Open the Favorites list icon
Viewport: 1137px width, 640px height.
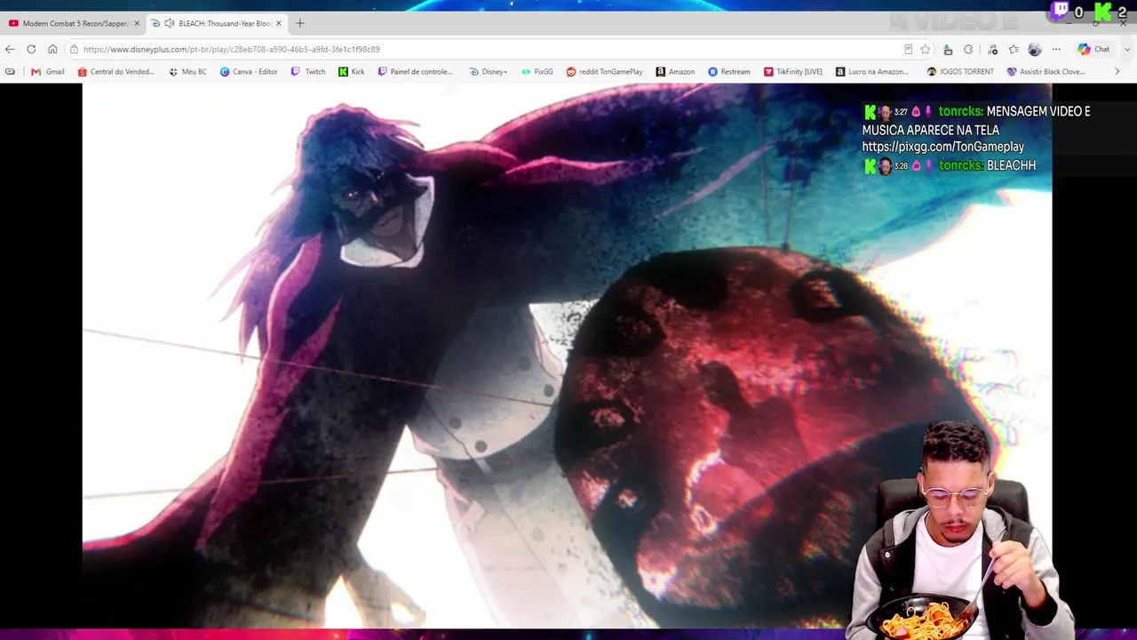click(x=1014, y=49)
